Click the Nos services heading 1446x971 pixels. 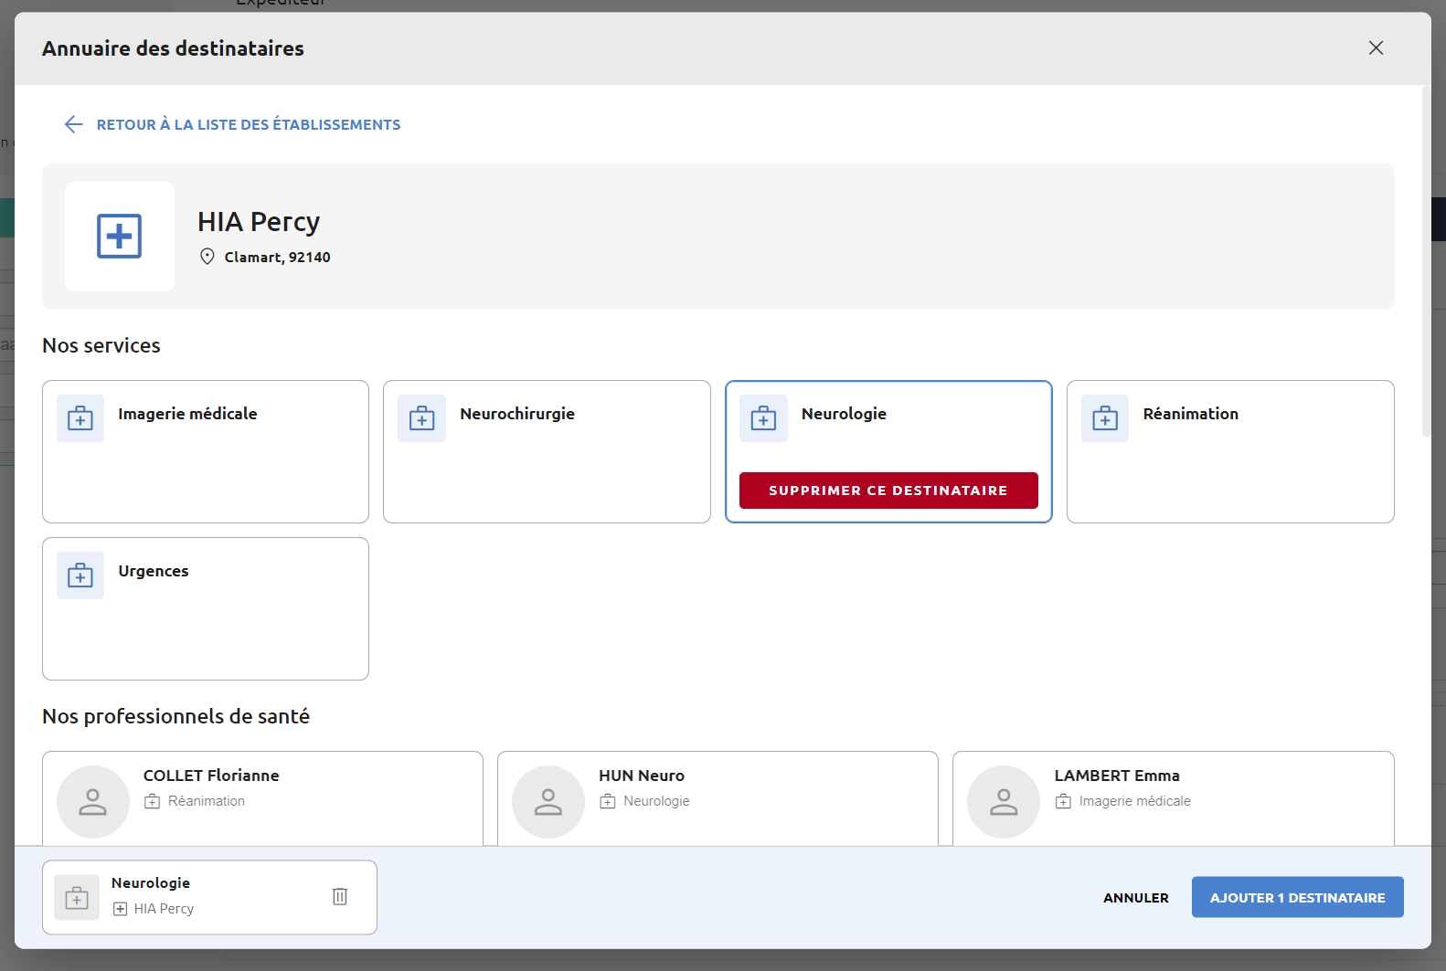(101, 345)
